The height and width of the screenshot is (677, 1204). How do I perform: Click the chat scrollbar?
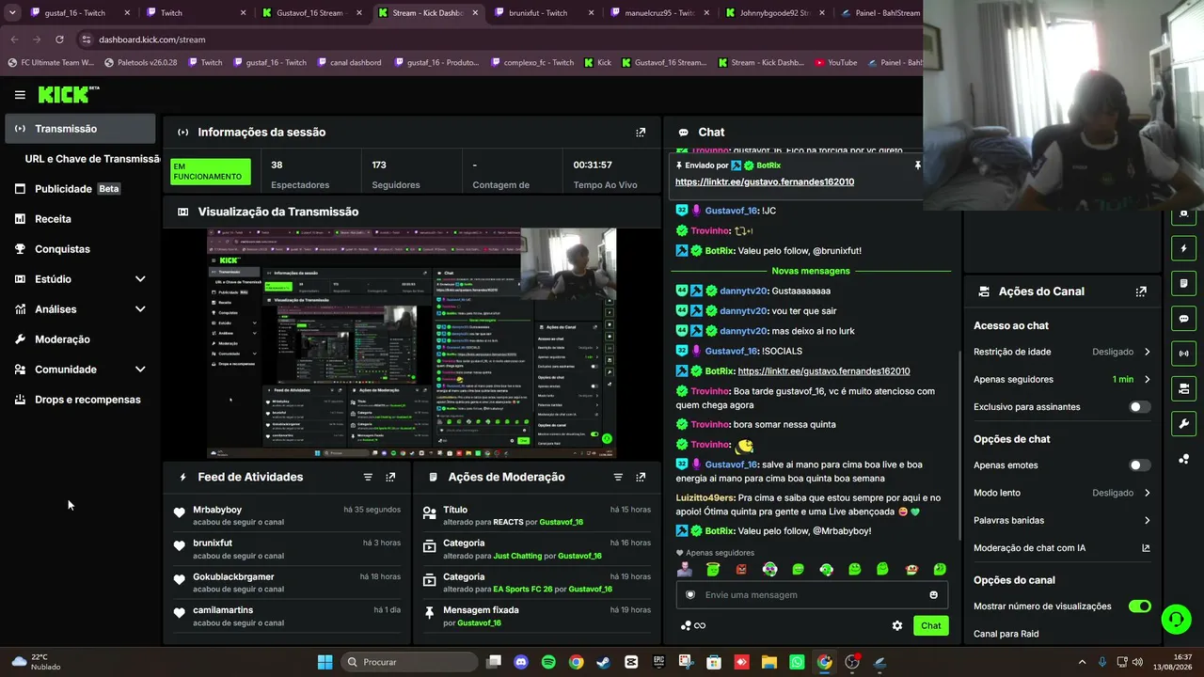pos(958,446)
